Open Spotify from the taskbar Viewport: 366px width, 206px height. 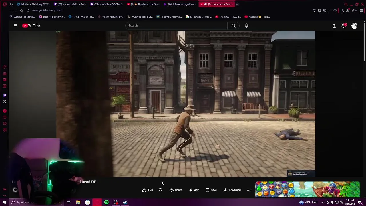(106, 202)
